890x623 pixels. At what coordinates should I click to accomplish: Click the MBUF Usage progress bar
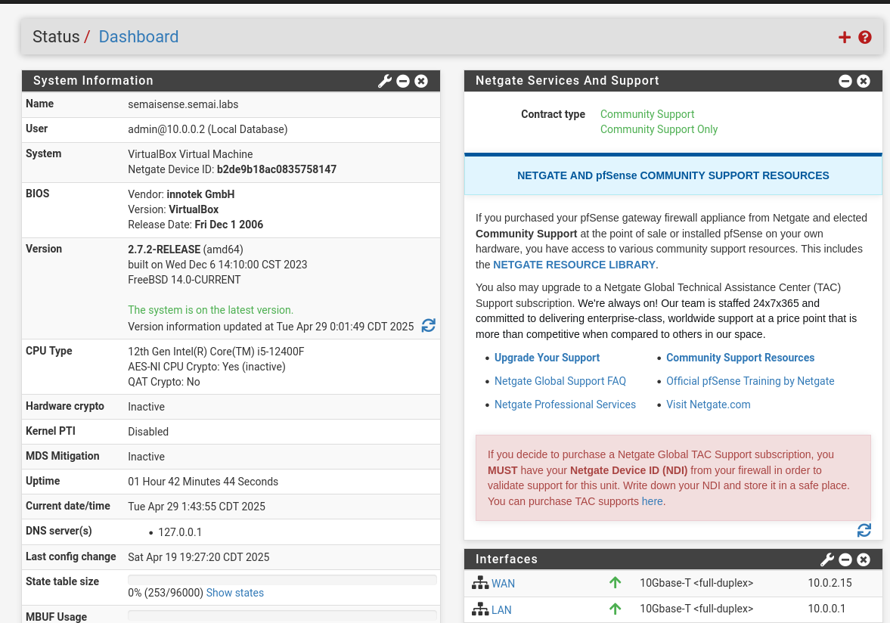282,615
